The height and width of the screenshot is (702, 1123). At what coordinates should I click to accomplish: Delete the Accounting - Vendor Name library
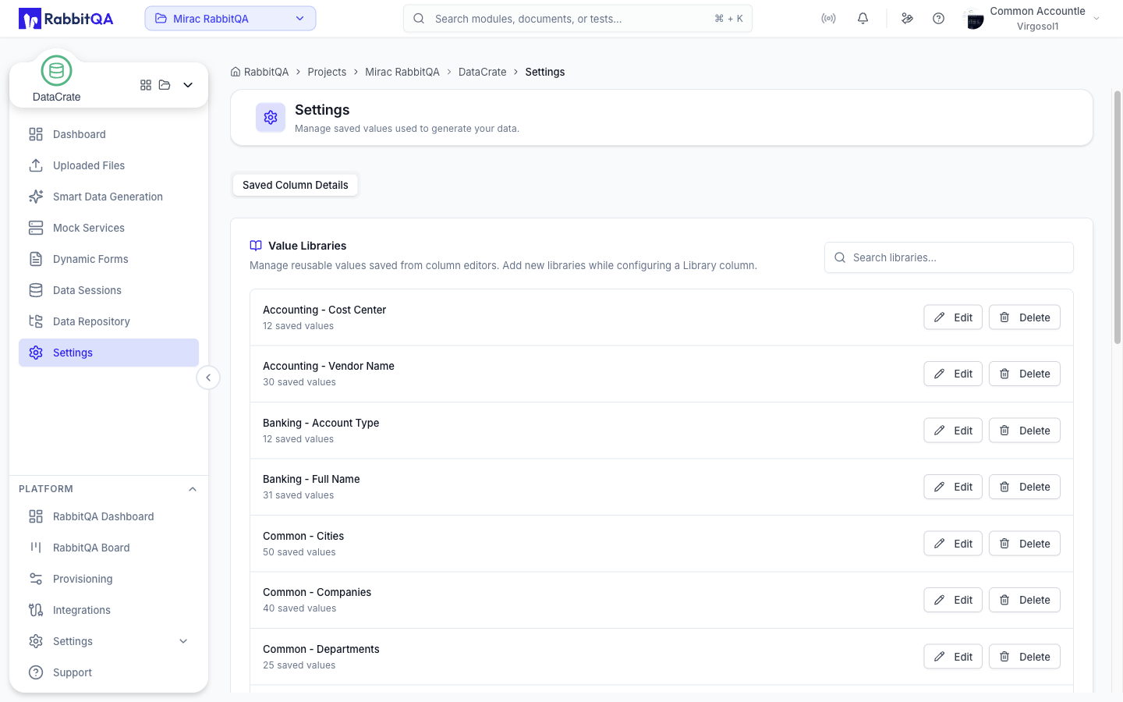(1025, 374)
